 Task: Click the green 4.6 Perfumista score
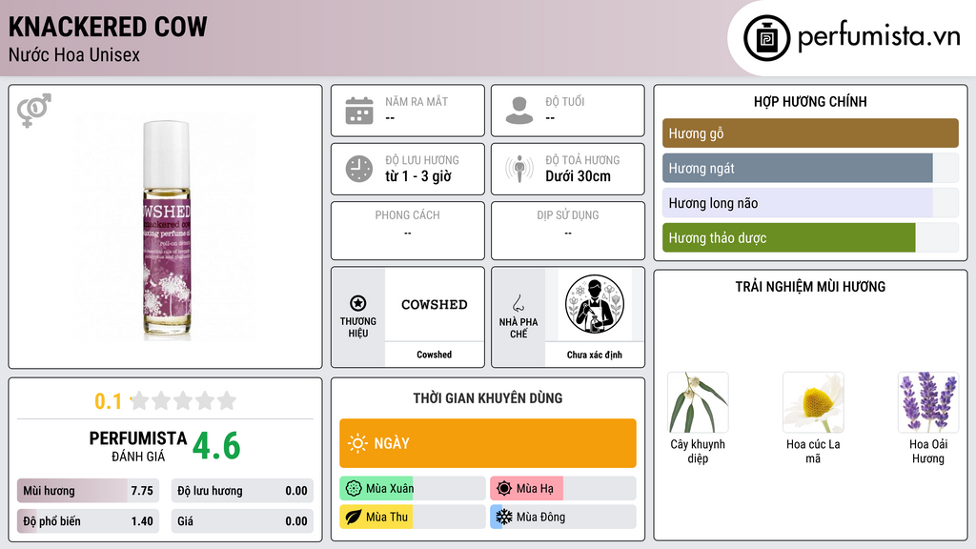pyautogui.click(x=216, y=446)
